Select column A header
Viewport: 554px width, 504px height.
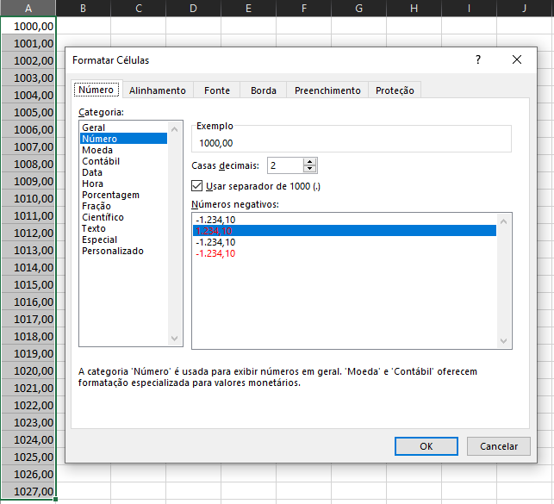[28, 8]
